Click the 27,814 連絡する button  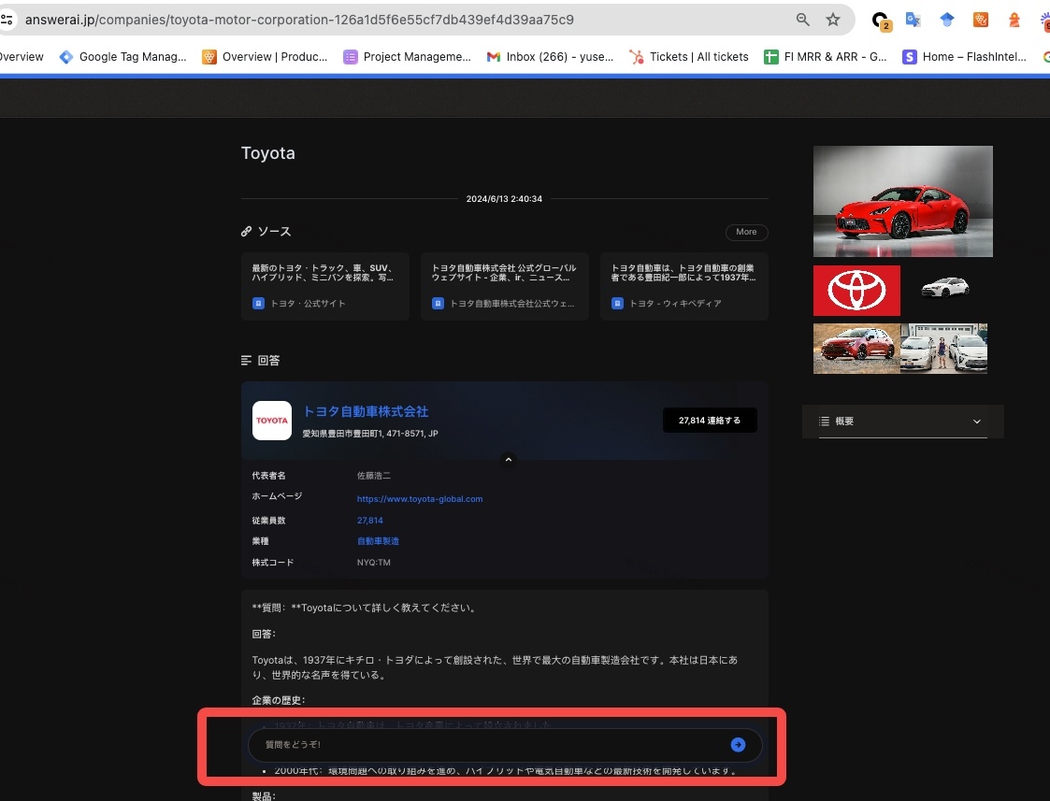pyautogui.click(x=710, y=421)
